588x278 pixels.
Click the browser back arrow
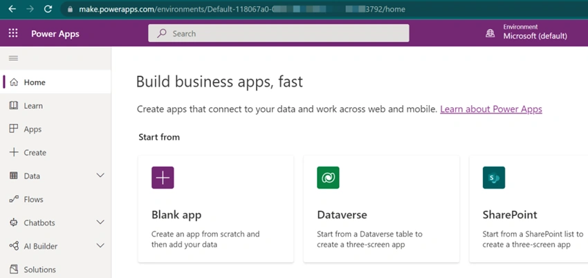pos(12,9)
